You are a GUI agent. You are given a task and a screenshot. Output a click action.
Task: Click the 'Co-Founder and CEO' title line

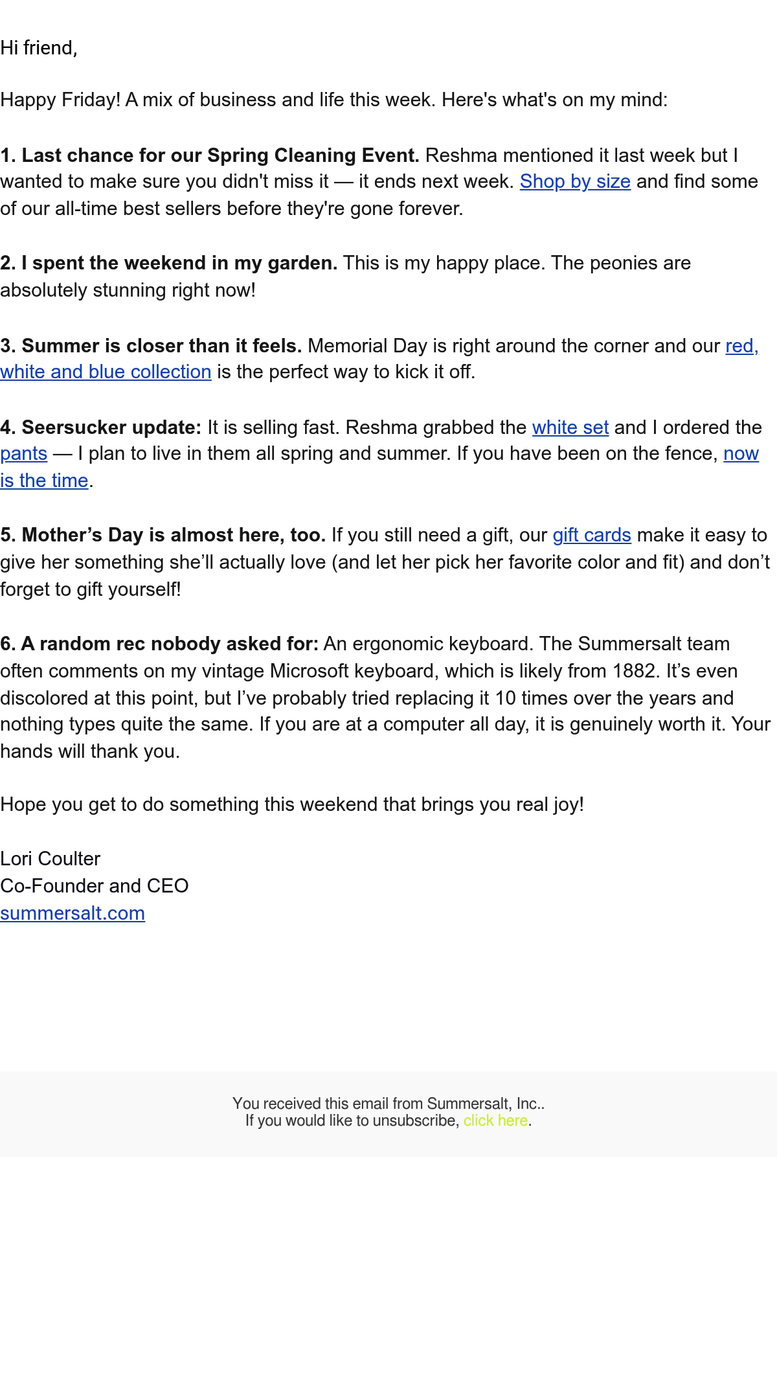95,887
